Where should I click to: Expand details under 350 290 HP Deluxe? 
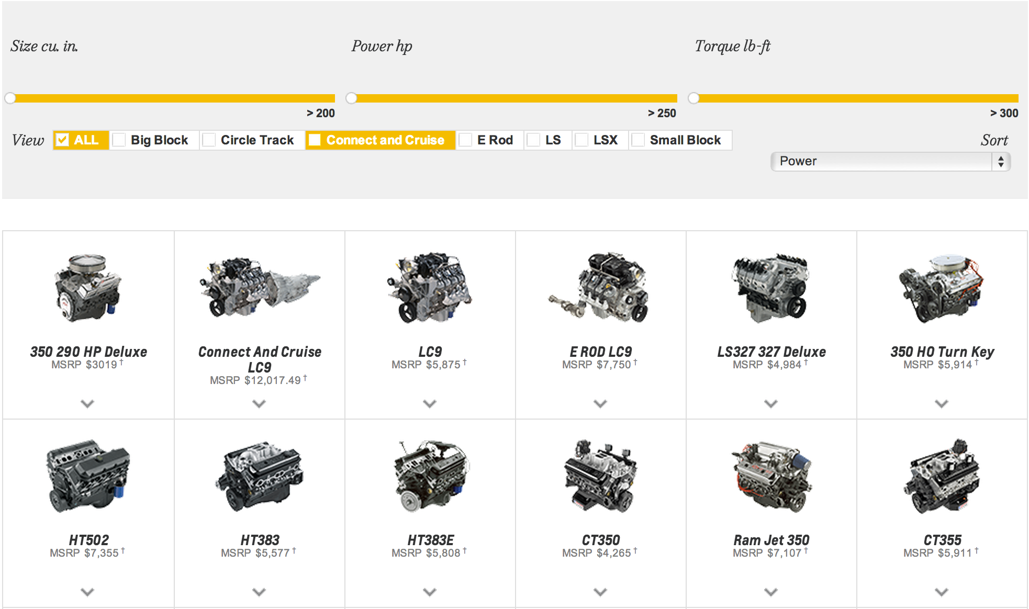pos(87,403)
